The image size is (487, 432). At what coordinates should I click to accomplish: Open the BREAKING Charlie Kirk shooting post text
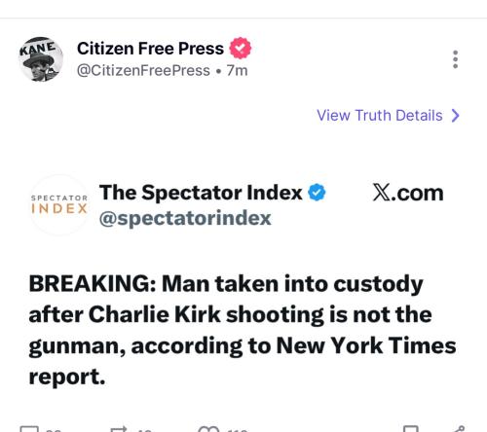click(243, 330)
